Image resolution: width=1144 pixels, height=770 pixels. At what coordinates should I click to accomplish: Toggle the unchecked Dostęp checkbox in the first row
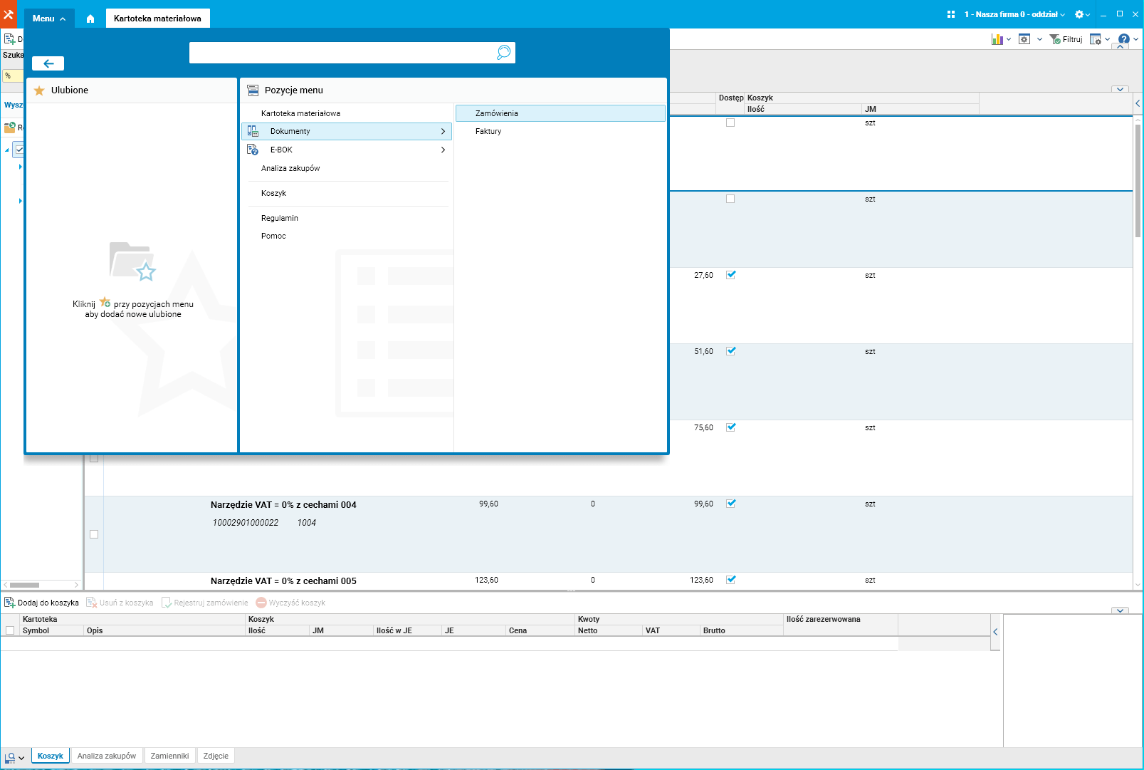[730, 123]
